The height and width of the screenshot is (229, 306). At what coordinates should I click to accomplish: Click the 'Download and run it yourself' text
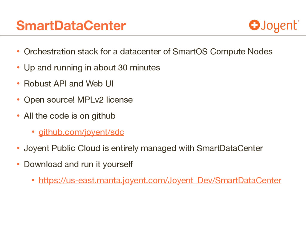pyautogui.click(x=78, y=164)
